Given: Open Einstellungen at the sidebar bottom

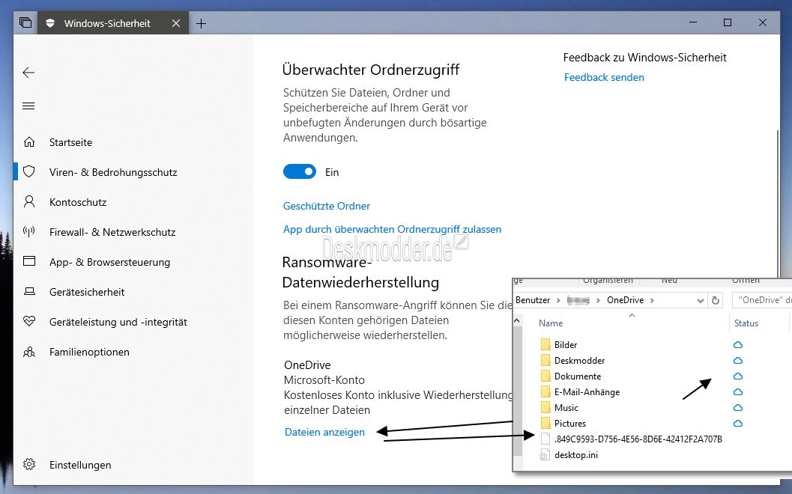Looking at the screenshot, I should point(80,465).
